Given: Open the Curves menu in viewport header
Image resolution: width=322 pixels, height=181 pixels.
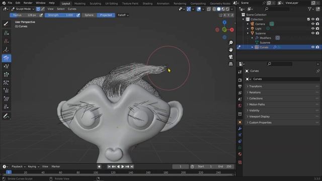Looking at the screenshot, I should [x=72, y=9].
